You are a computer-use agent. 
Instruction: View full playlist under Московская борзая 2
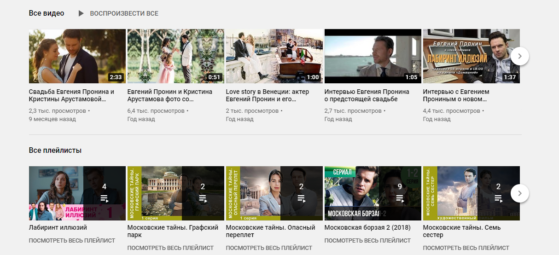point(367,240)
